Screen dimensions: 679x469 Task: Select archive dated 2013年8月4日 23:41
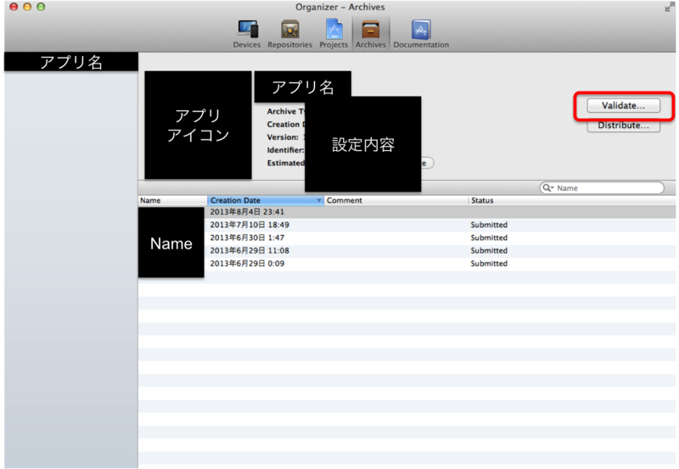pos(407,212)
